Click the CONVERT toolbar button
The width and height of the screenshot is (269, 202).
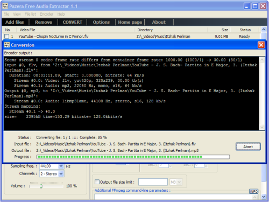click(x=73, y=22)
